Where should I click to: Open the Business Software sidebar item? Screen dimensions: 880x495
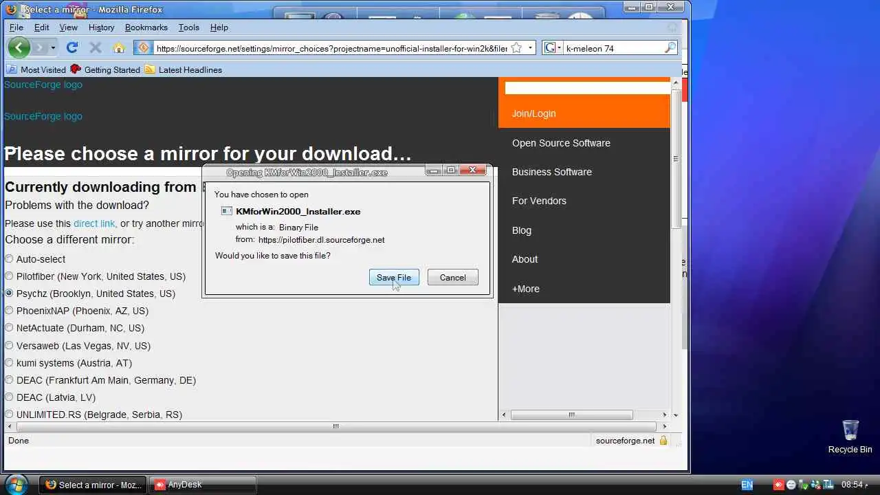pos(552,172)
